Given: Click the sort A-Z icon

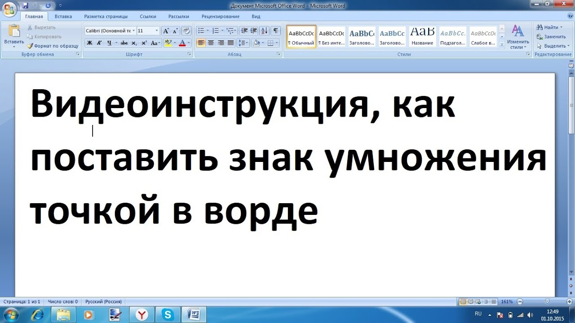Looking at the screenshot, I should 265,31.
